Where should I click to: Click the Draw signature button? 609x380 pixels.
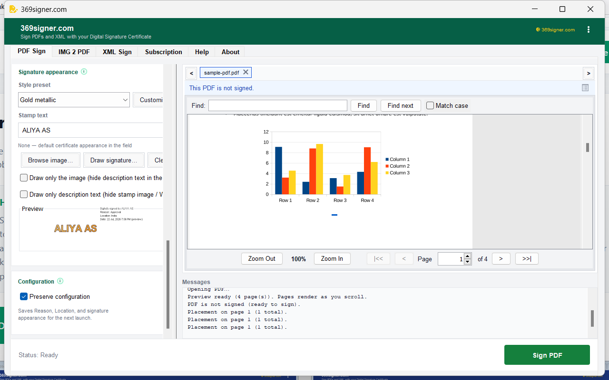coord(114,160)
